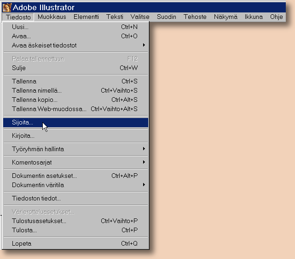Open the Ikkuna menu
This screenshot has height=259, width=295.
[x=254, y=17]
